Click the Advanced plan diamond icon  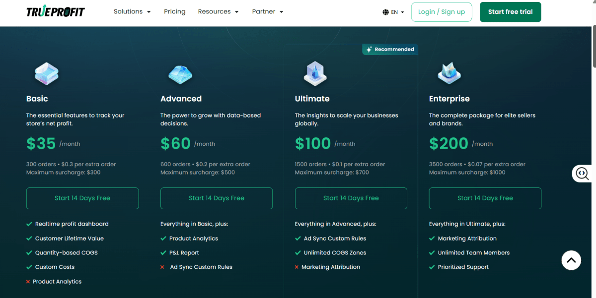180,74
